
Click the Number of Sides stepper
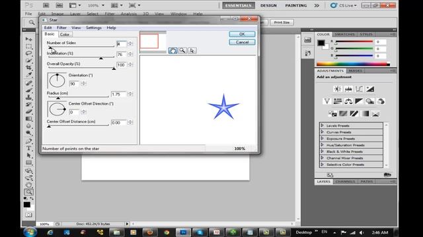[x=130, y=43]
